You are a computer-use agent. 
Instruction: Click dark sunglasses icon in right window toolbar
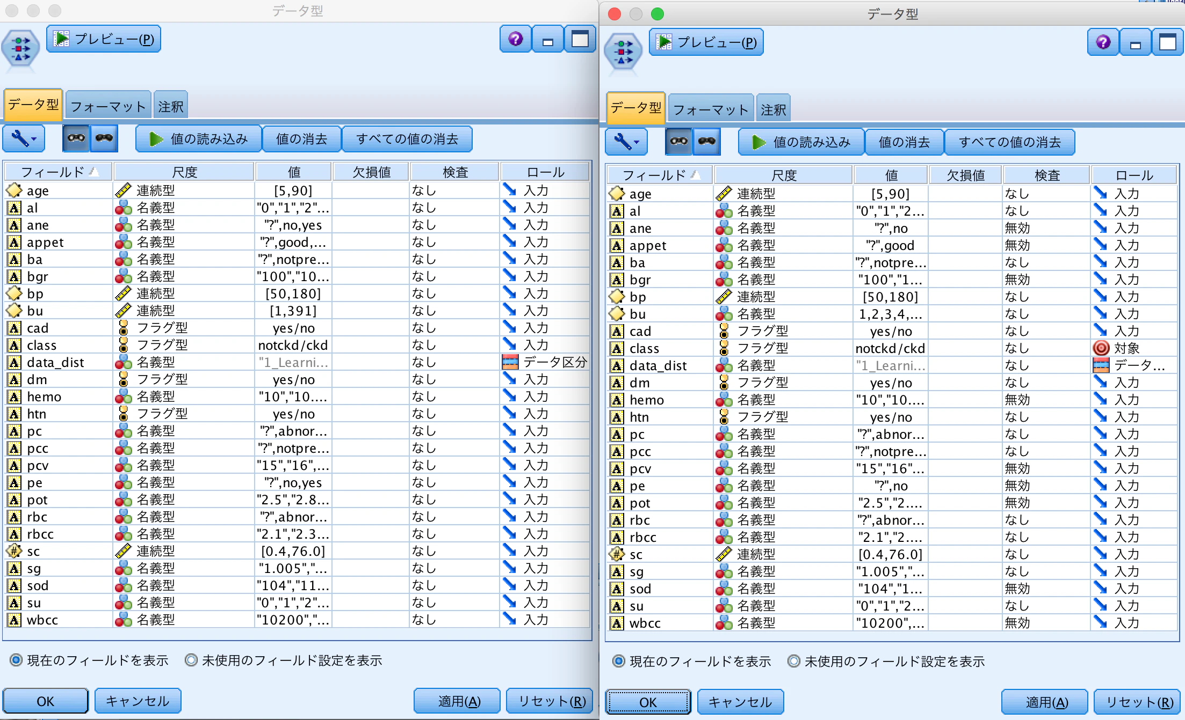tap(707, 142)
